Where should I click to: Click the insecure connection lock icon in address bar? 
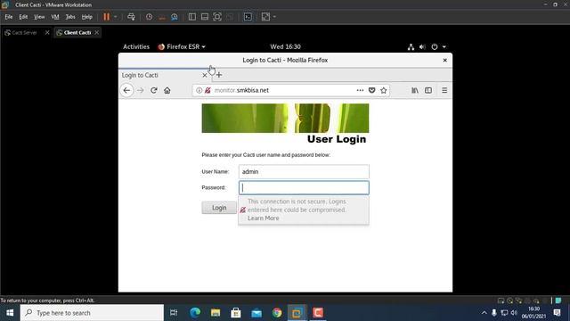pyautogui.click(x=208, y=90)
